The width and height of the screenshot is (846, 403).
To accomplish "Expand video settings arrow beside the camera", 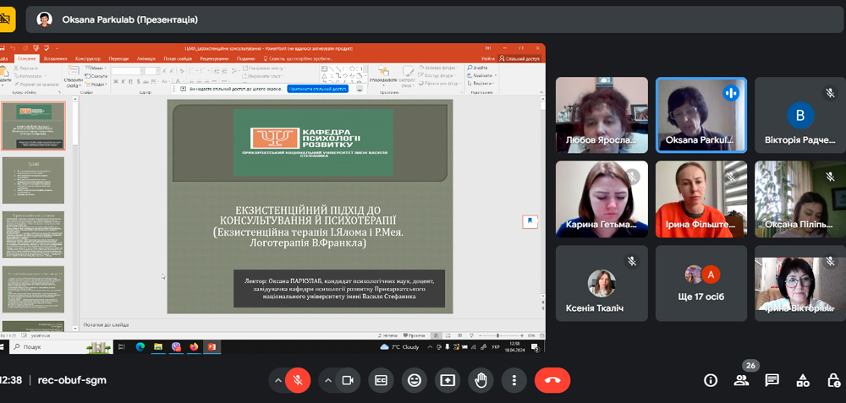I will [327, 380].
